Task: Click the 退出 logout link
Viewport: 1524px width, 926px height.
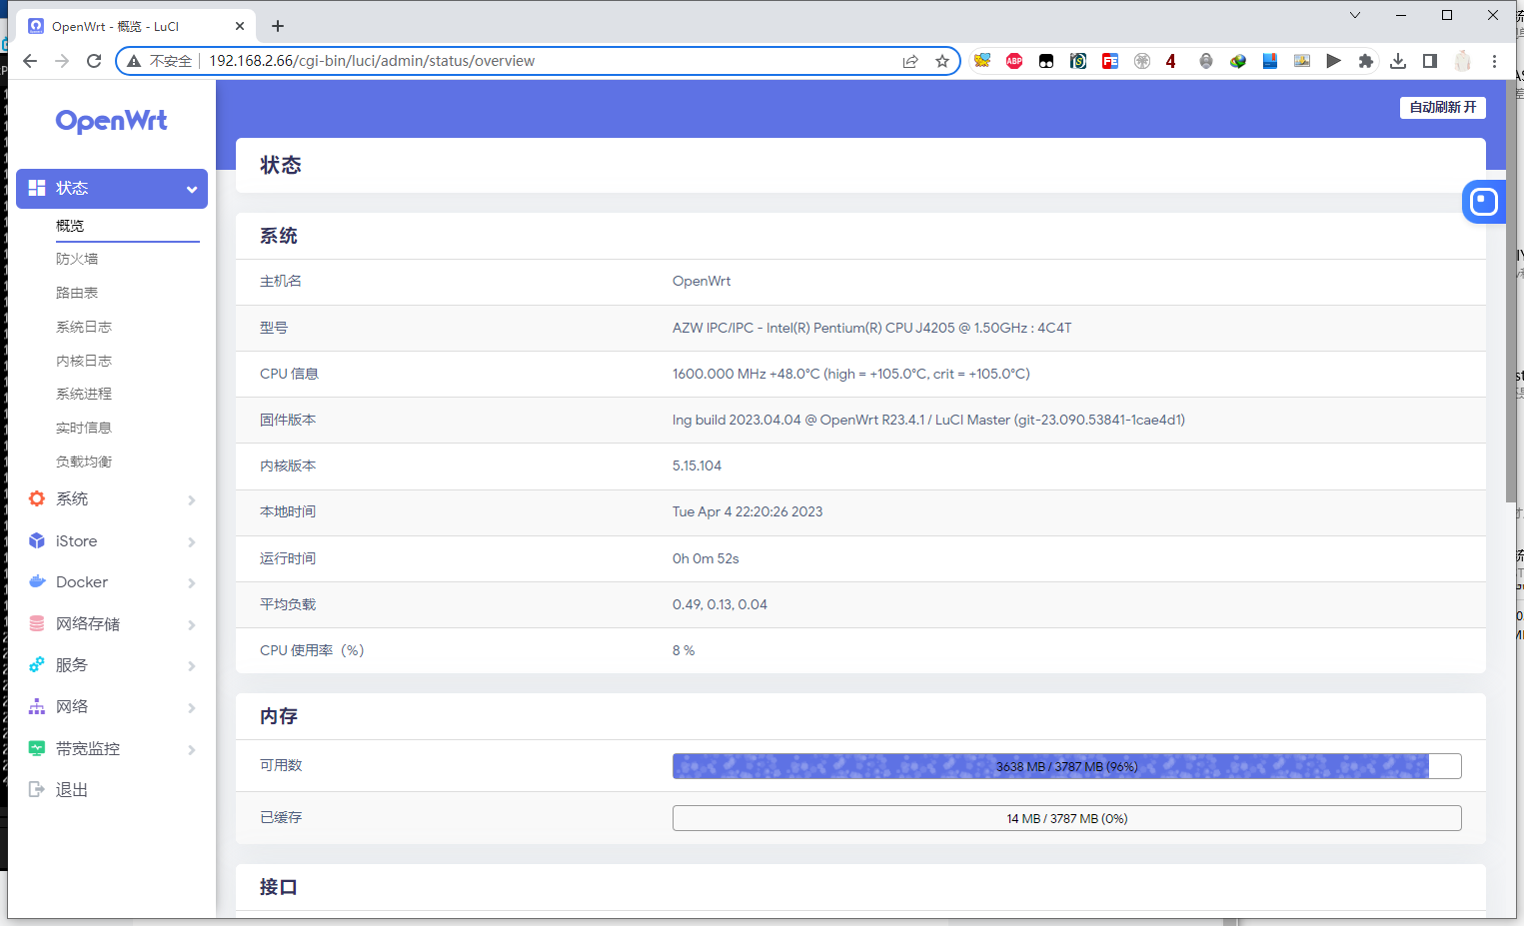Action: click(x=72, y=789)
